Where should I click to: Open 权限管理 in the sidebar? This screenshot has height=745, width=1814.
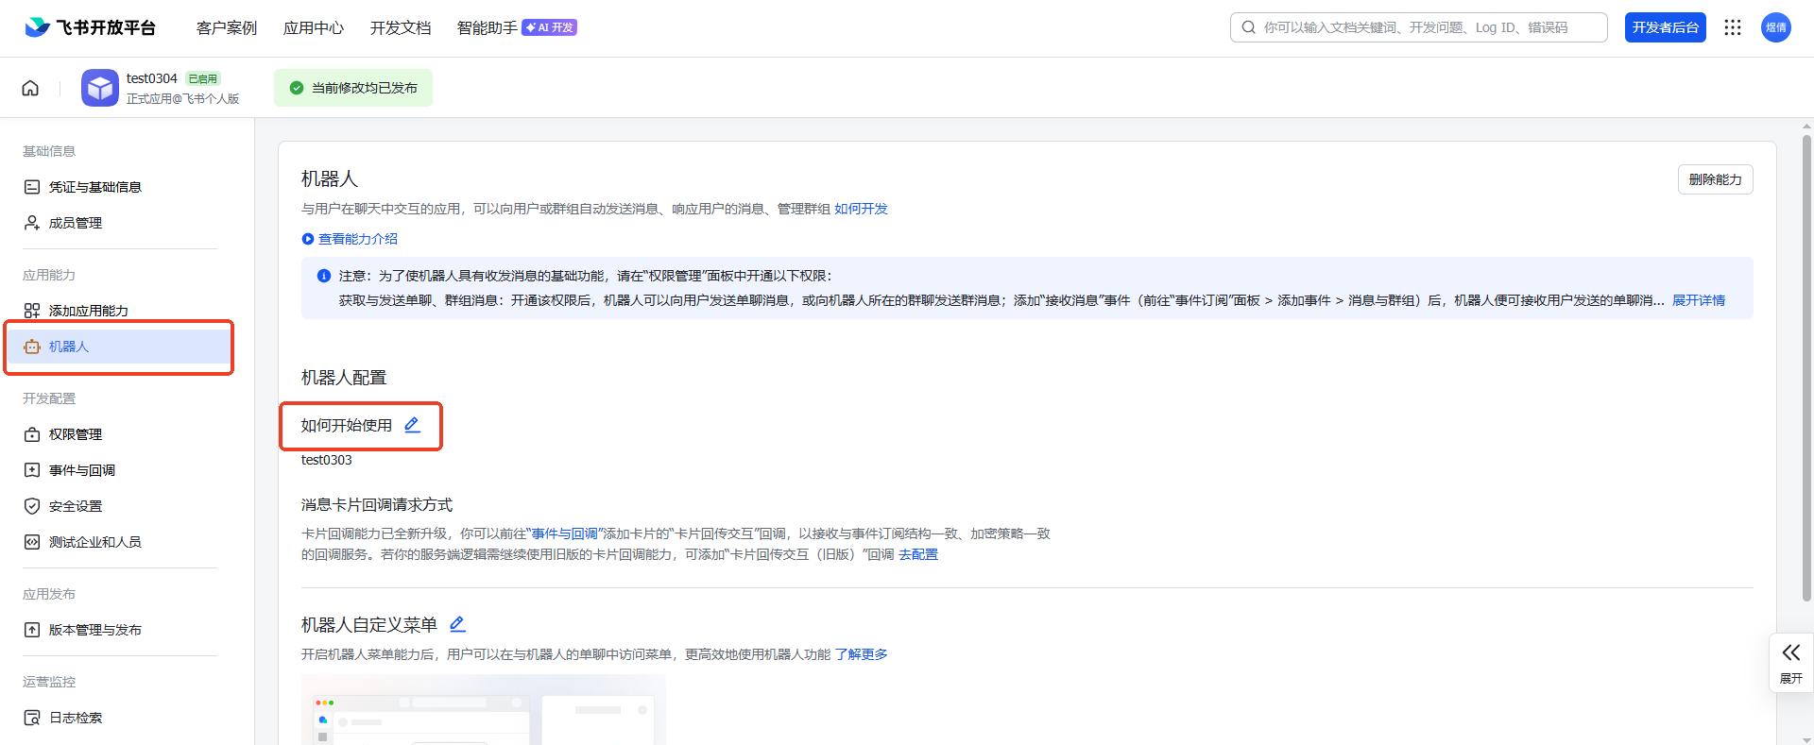coord(76,434)
